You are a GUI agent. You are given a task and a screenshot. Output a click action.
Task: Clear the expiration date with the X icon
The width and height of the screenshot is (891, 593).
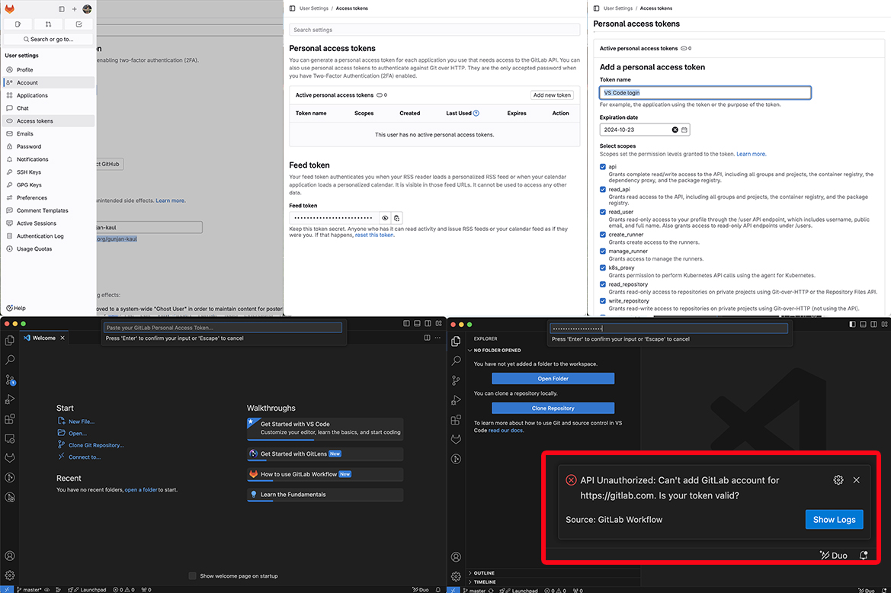click(675, 130)
